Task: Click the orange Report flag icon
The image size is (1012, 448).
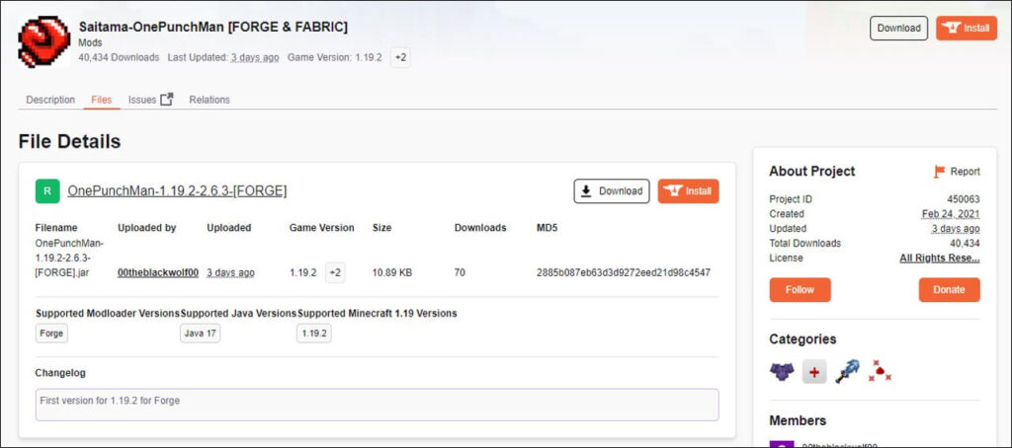Action: pos(939,172)
